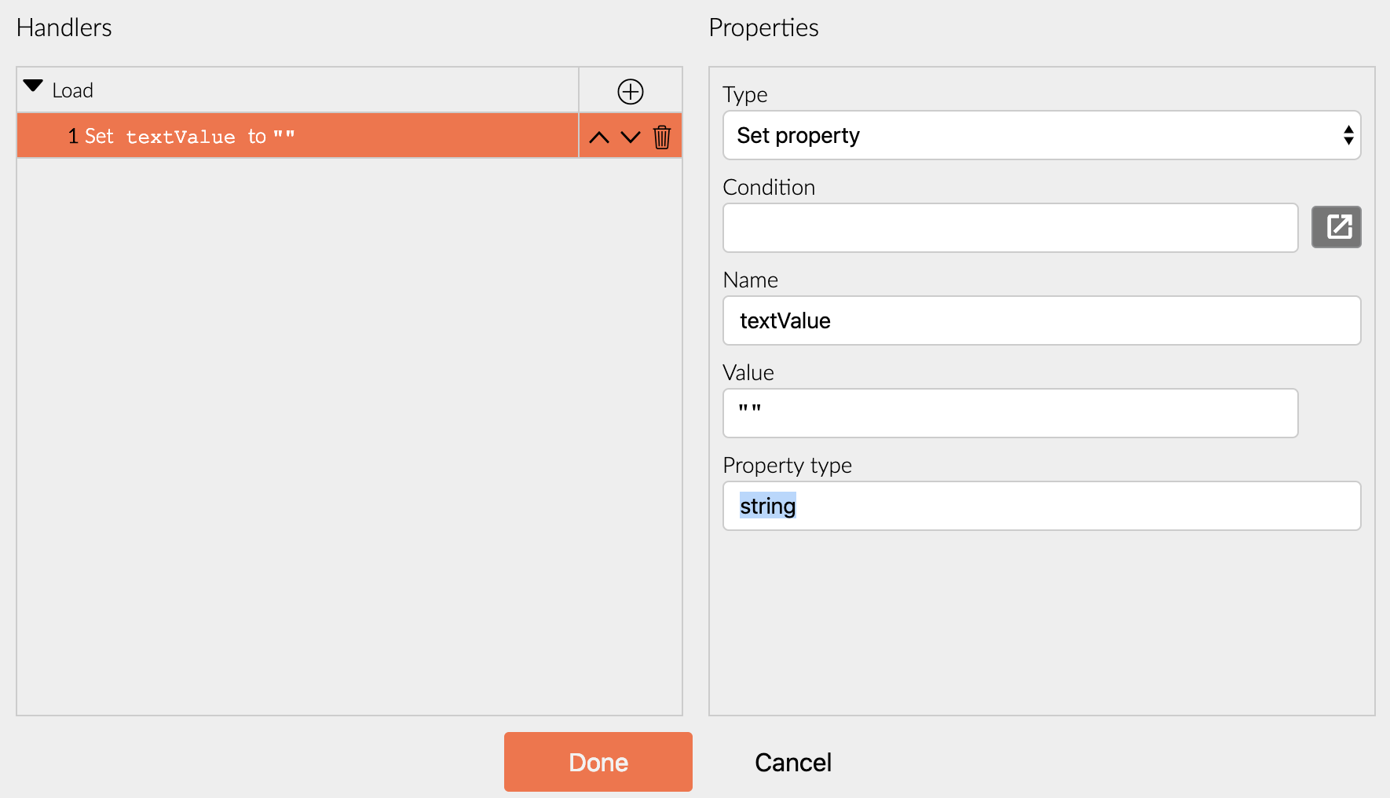The height and width of the screenshot is (798, 1390).
Task: Delete the handler using the trash icon
Action: [662, 137]
